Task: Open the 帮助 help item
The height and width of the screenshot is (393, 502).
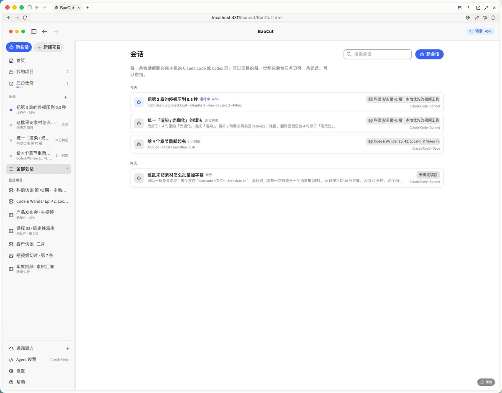Action: click(38, 382)
